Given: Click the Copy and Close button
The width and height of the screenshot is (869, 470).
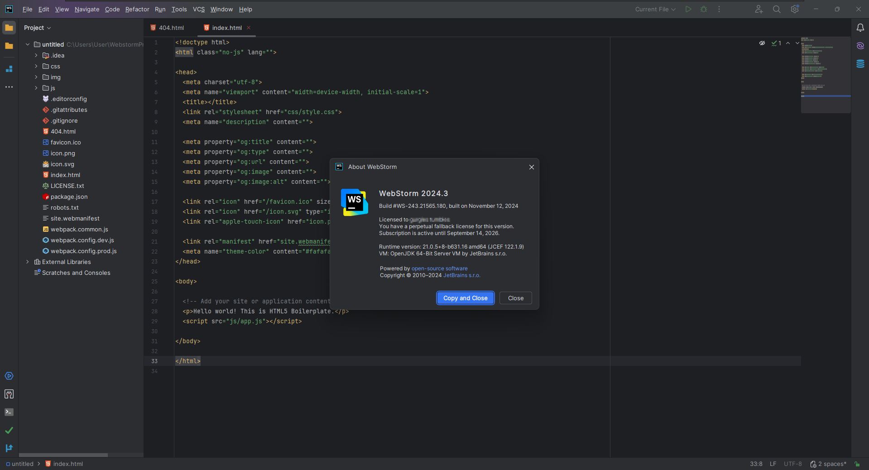Looking at the screenshot, I should pyautogui.click(x=465, y=298).
